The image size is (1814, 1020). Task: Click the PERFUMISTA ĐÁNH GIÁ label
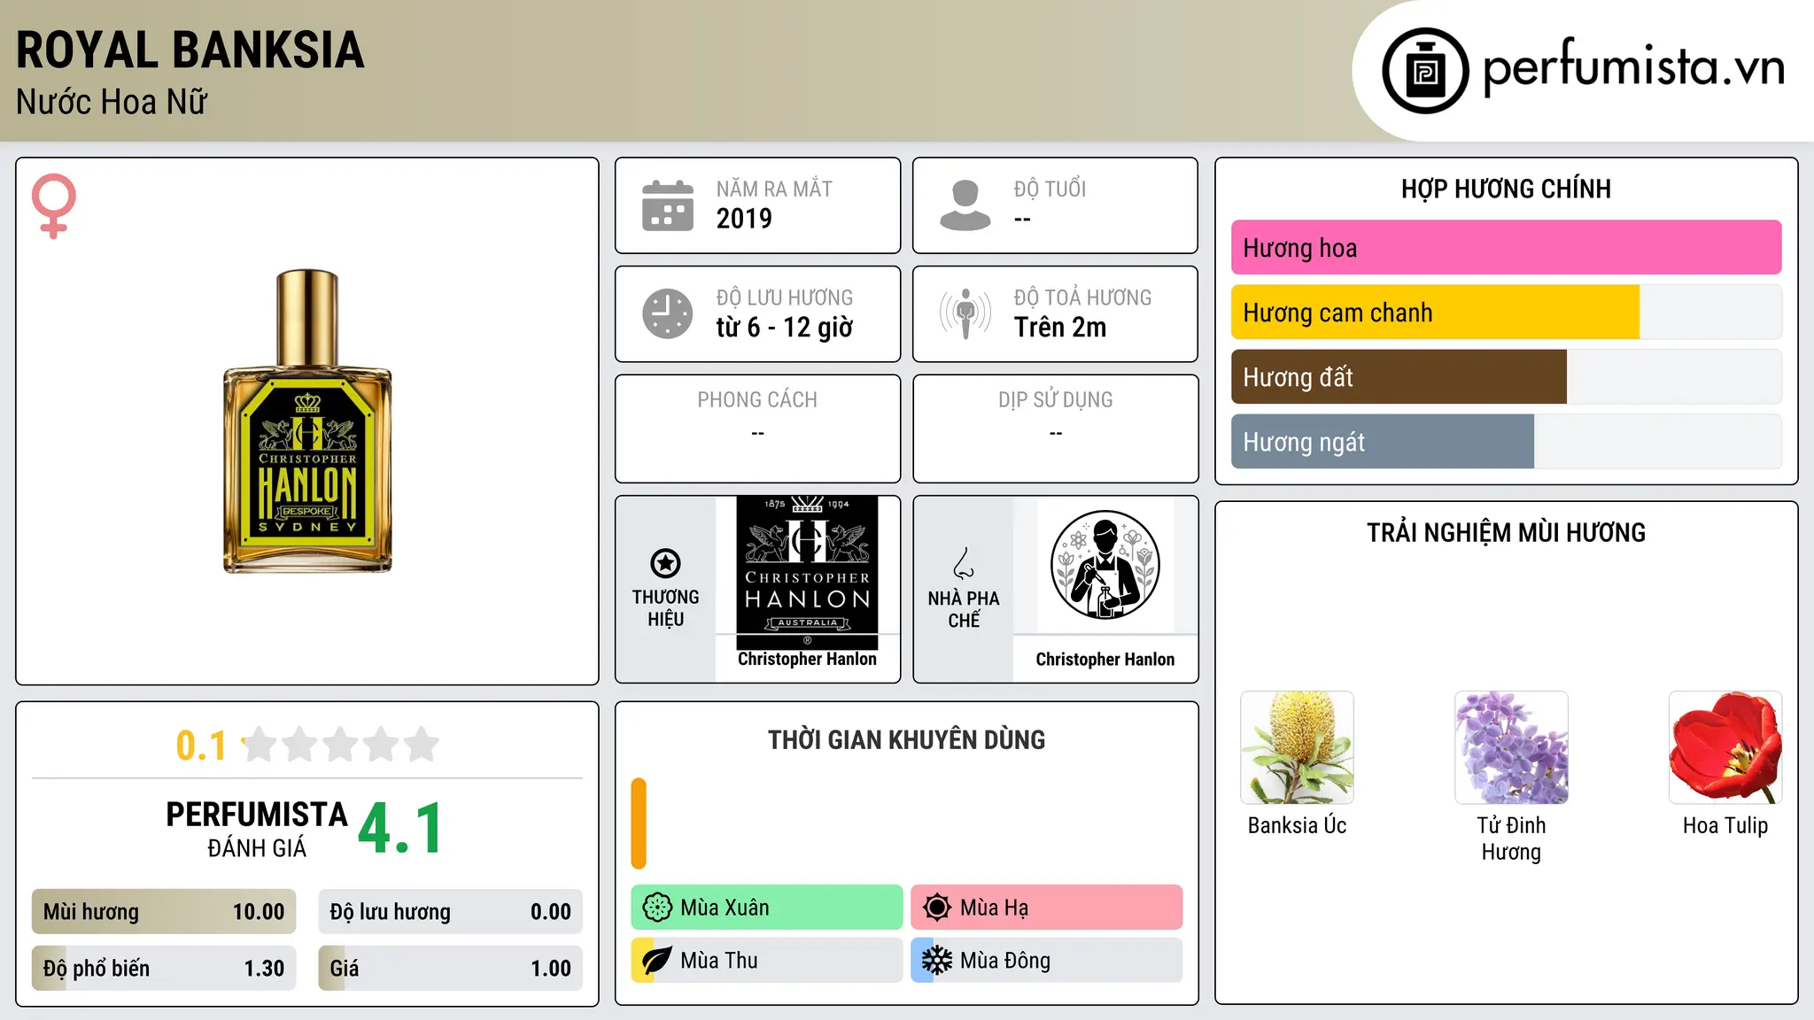[x=257, y=829]
